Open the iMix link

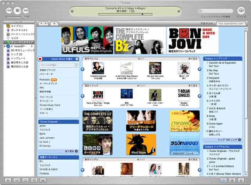[42, 88]
